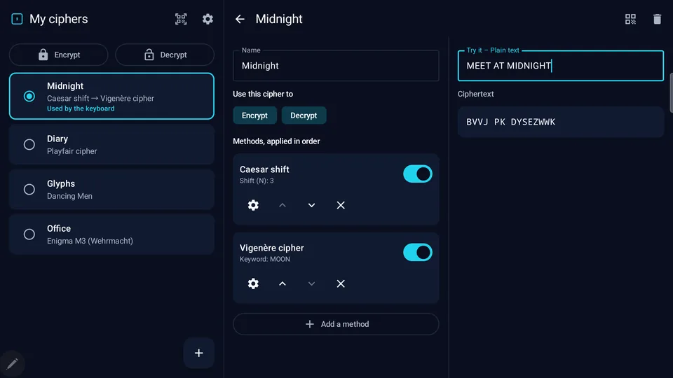Viewport: 673px width, 378px height.
Task: Click the app logo next to My ciphers
Action: point(17,19)
